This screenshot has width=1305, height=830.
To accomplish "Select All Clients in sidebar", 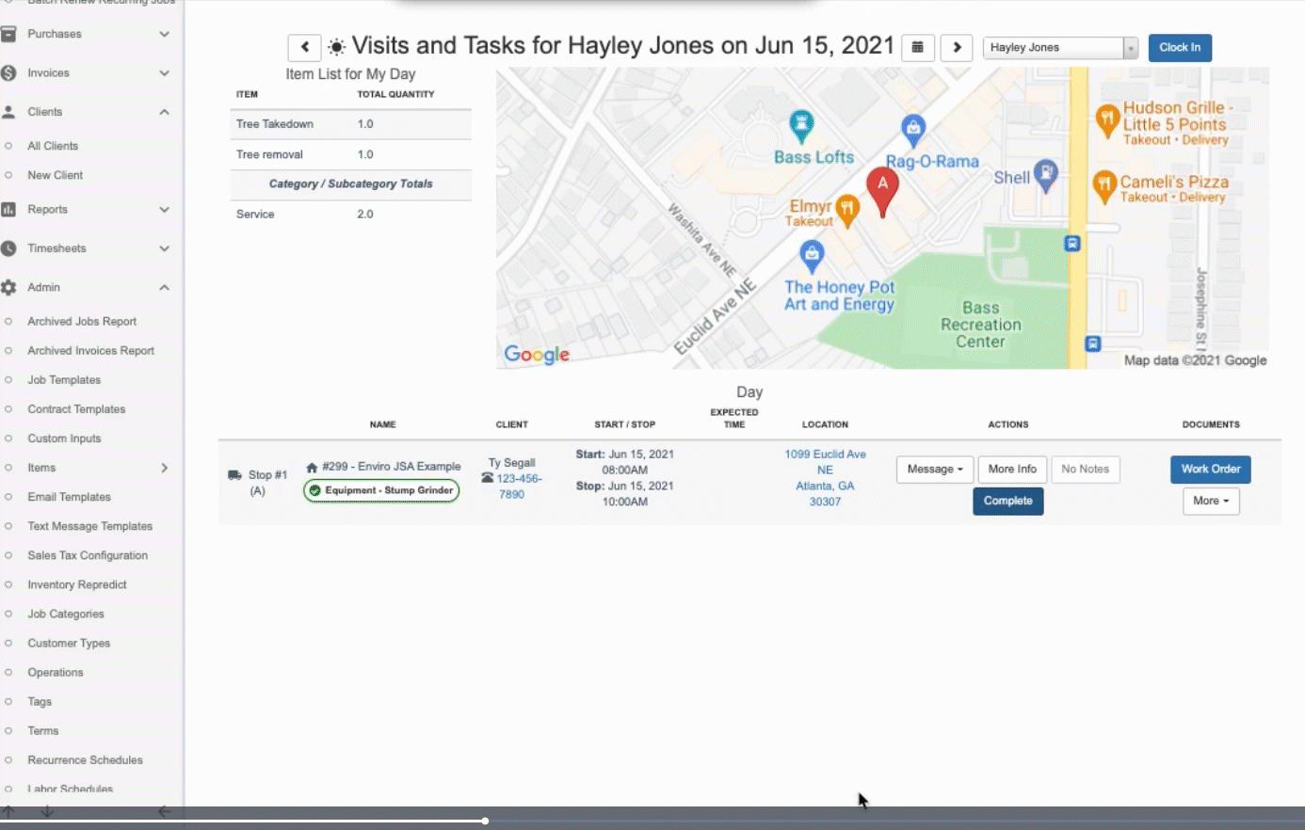I will (x=53, y=146).
